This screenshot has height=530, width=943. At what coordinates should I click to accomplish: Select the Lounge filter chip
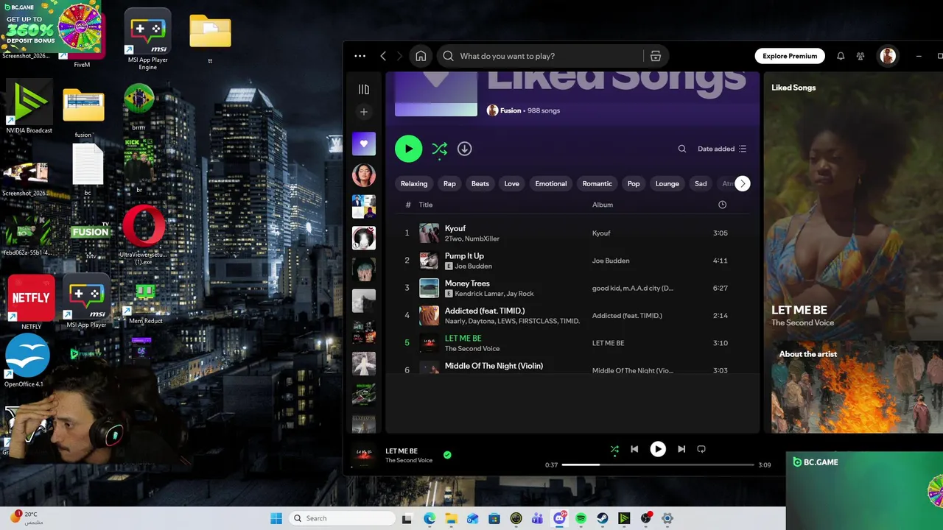(x=667, y=183)
